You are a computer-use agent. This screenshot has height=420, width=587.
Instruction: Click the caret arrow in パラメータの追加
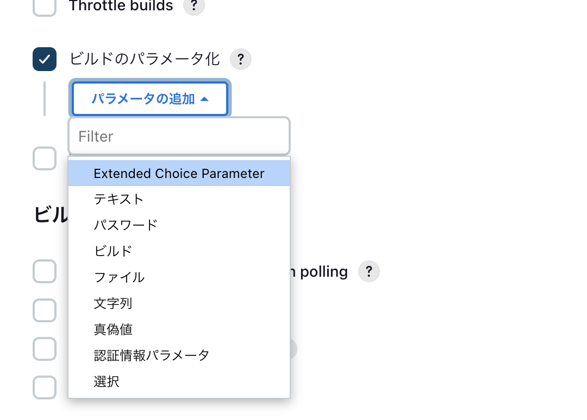pos(204,99)
